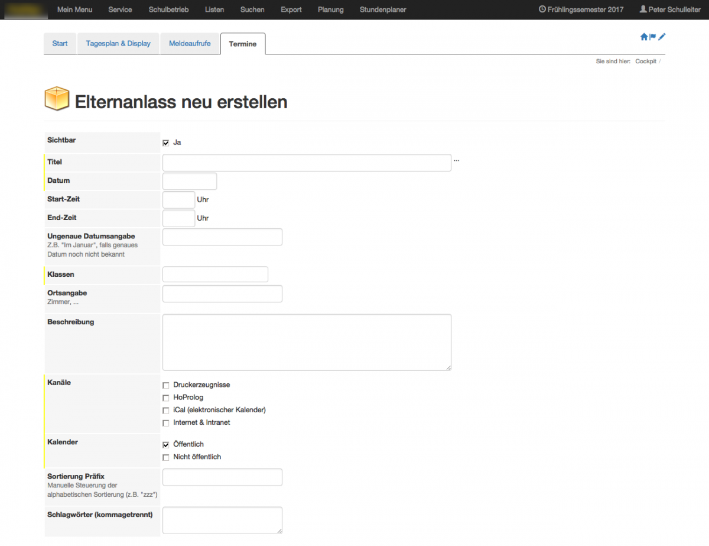Screen dimensions: 709x546
Task: Click the user icon beside Peter Schulleiter
Action: click(x=643, y=9)
